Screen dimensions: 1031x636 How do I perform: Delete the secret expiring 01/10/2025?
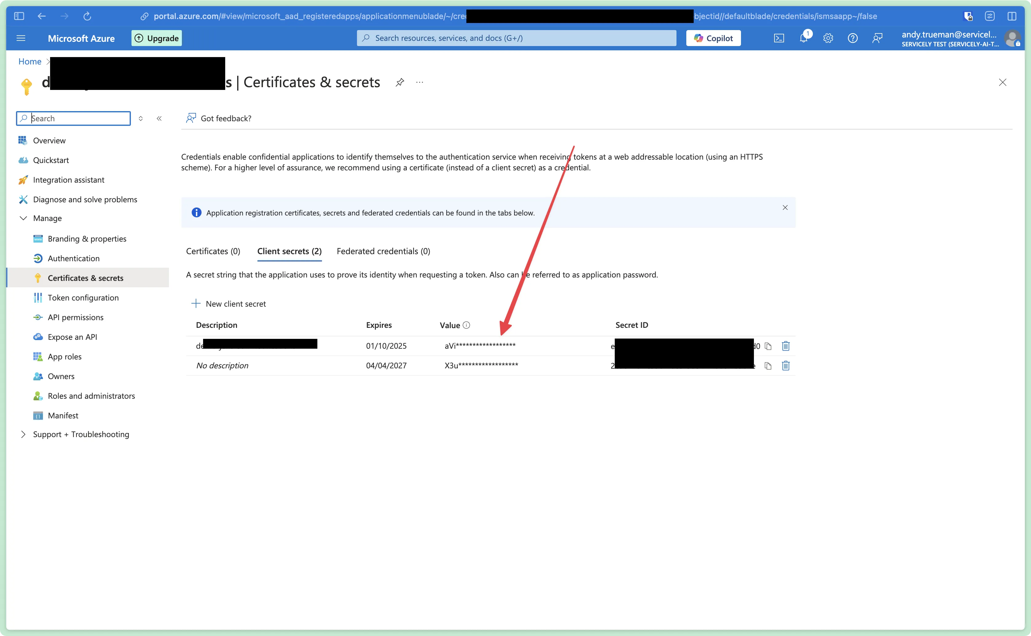pyautogui.click(x=786, y=346)
